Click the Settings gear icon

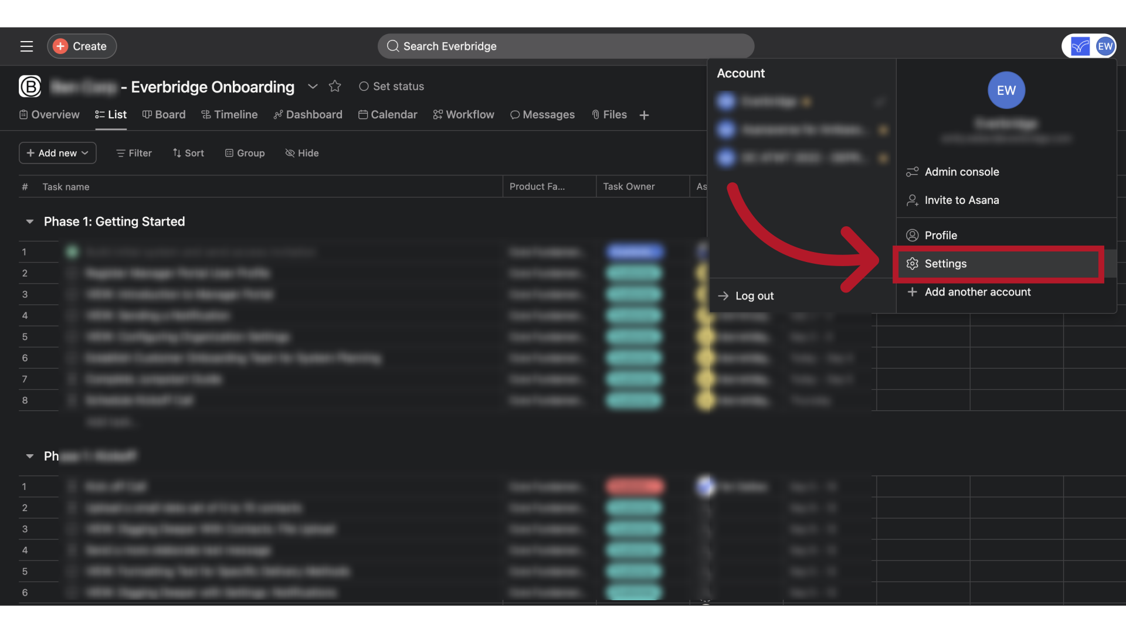click(x=912, y=264)
